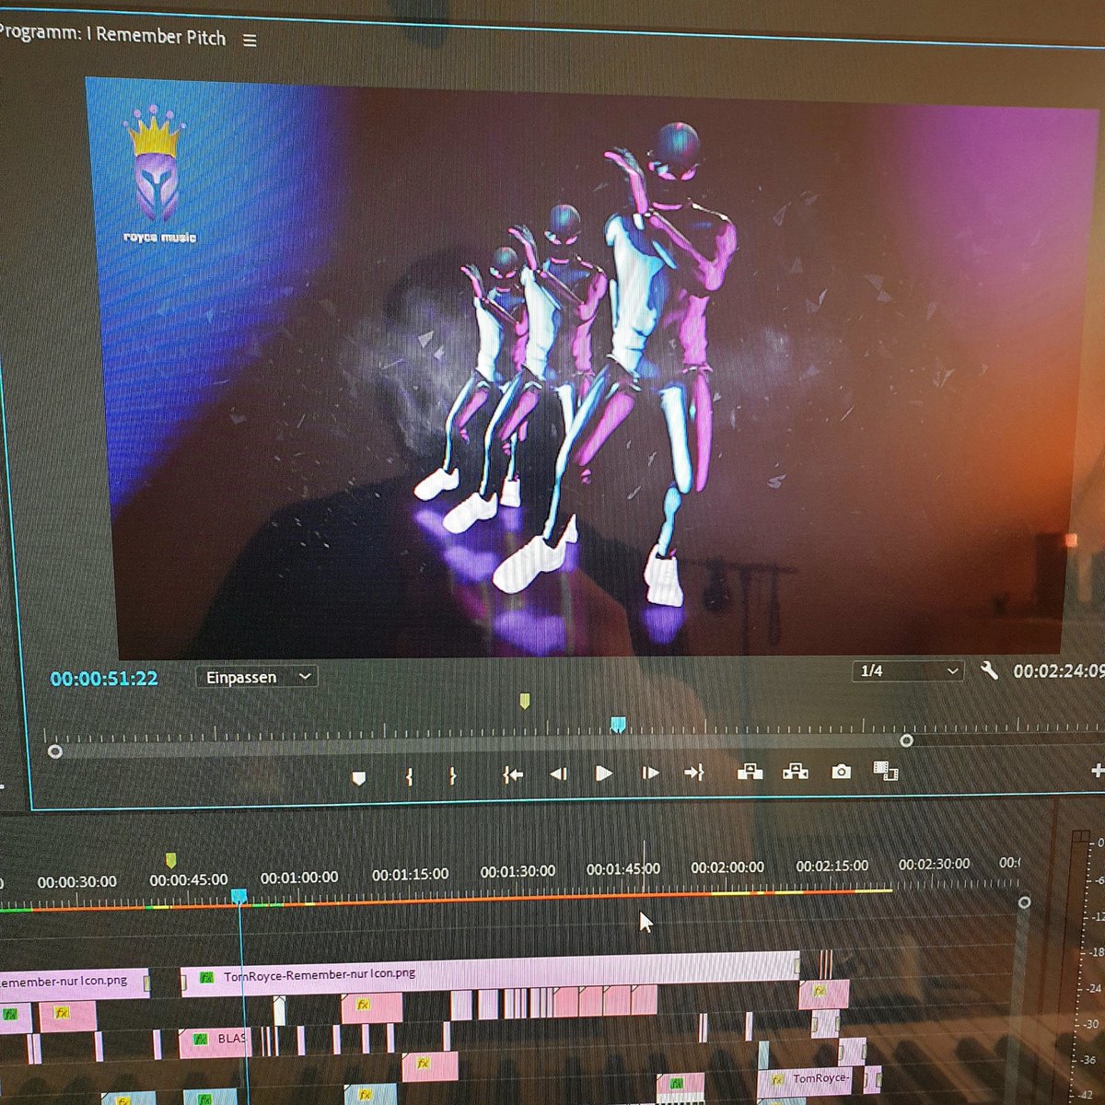Viewport: 1105px width, 1105px height.
Task: Click the Comparison View button
Action: 886,770
